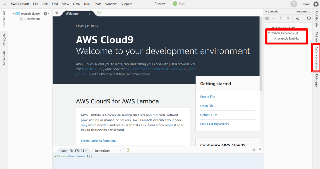The image size is (320, 169).
Task: Click the green plus to open a new editor tab
Action: (99, 13)
